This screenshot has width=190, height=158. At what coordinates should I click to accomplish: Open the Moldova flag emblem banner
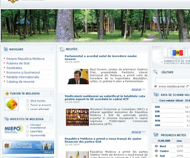(x=171, y=56)
